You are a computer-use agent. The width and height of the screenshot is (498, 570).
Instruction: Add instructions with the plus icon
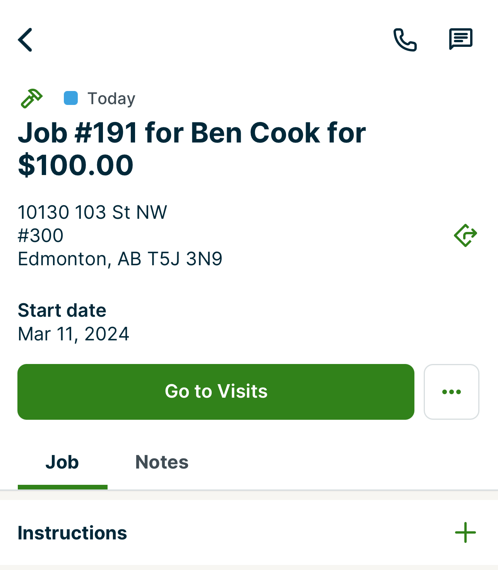[x=465, y=533]
